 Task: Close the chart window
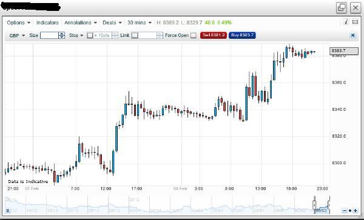[x=356, y=8]
